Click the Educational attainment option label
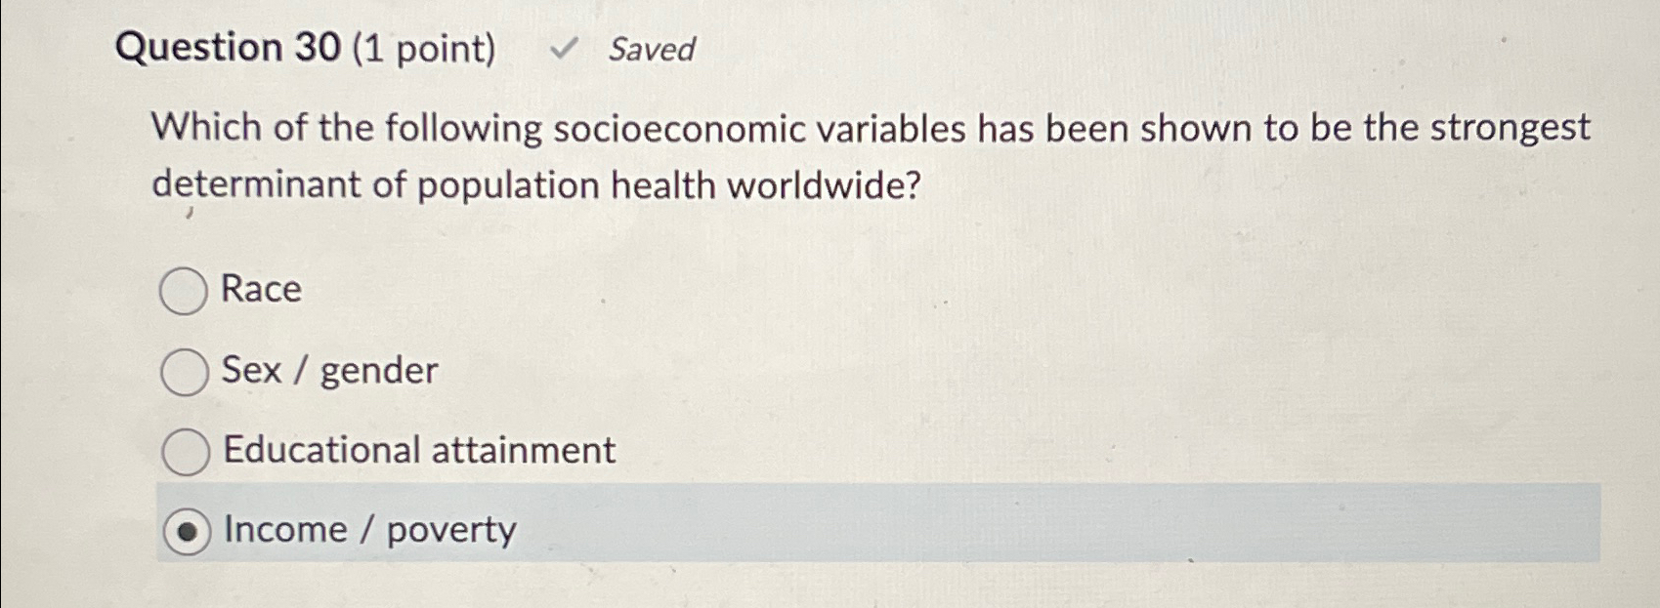The image size is (1660, 608). click(x=418, y=450)
